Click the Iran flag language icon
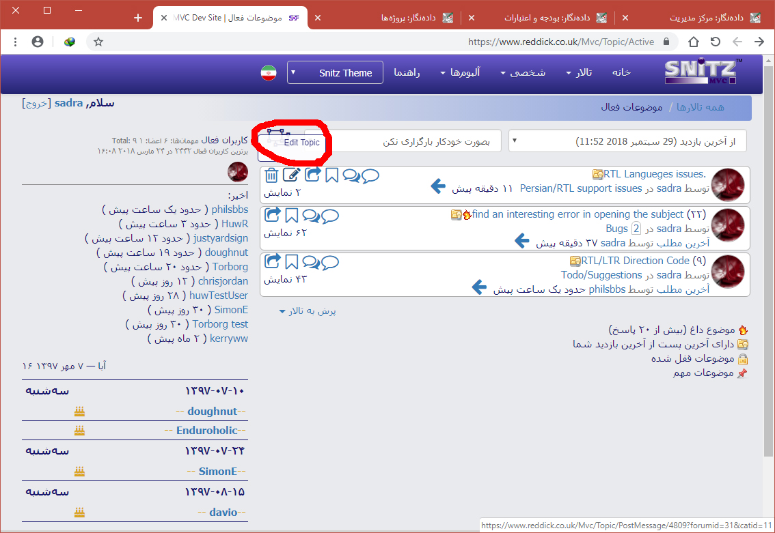This screenshot has width=775, height=533. tap(268, 73)
